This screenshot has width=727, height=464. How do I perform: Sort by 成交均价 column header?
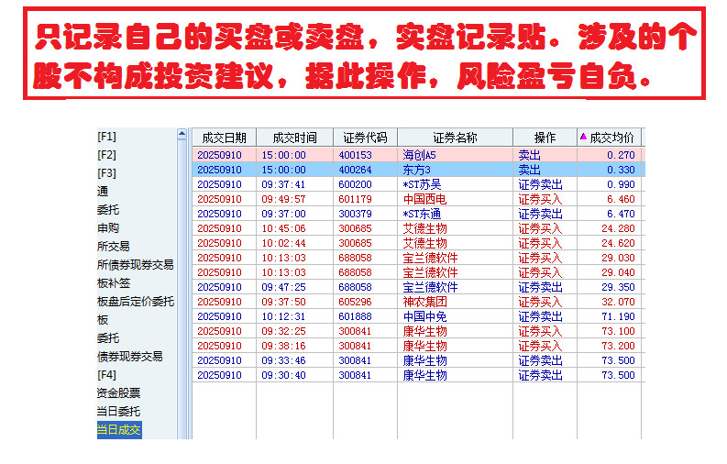coord(609,138)
